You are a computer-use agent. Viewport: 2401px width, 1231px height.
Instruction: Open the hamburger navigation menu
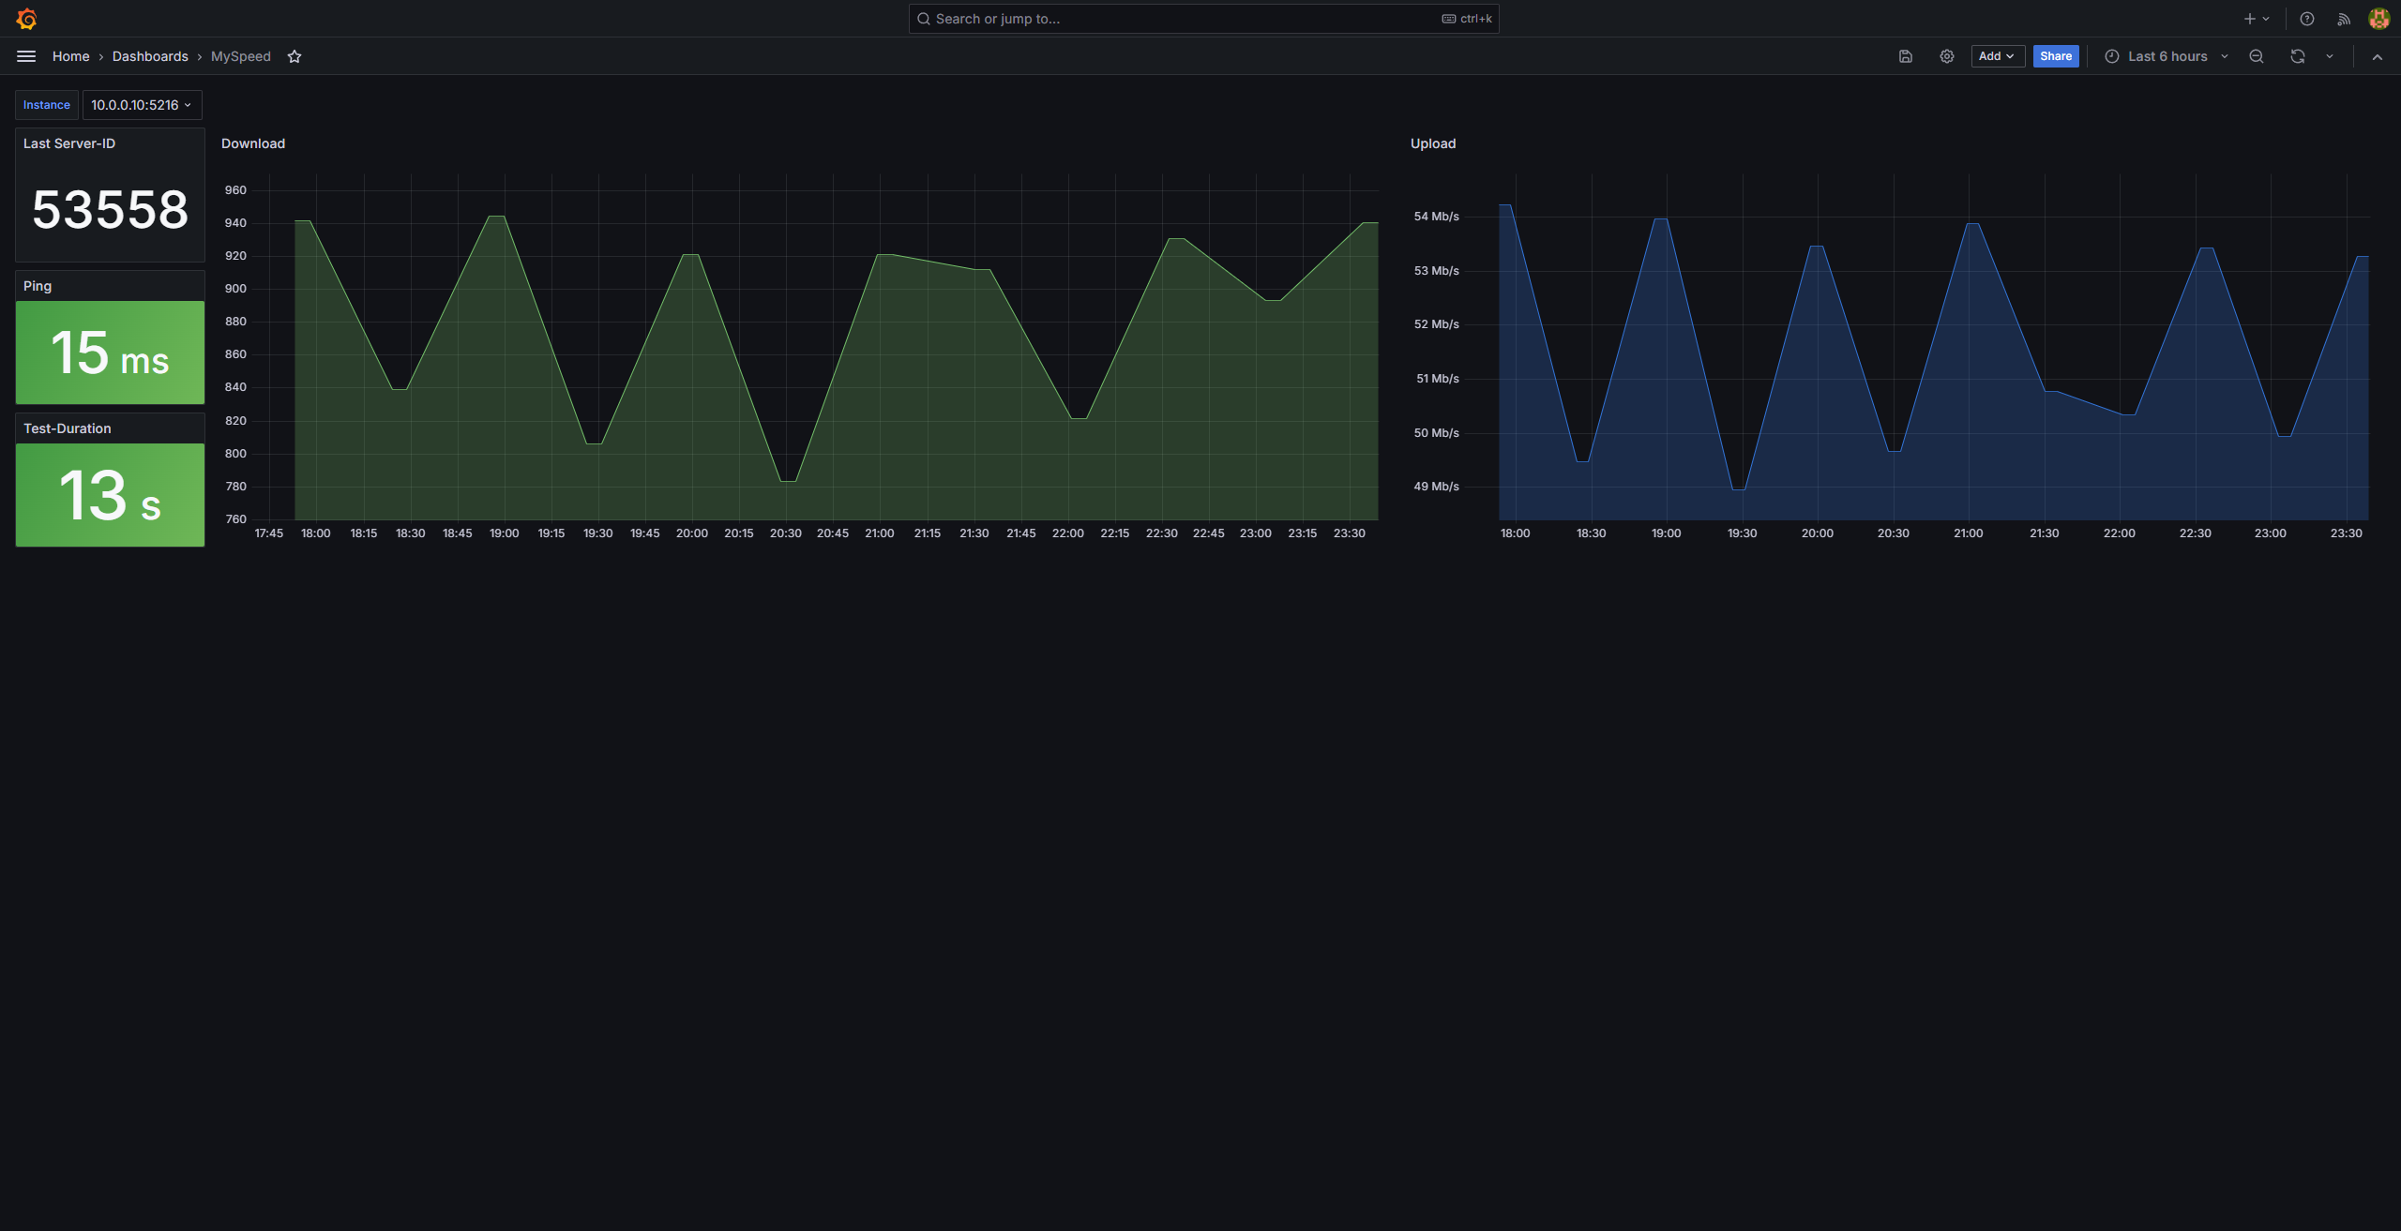(26, 56)
